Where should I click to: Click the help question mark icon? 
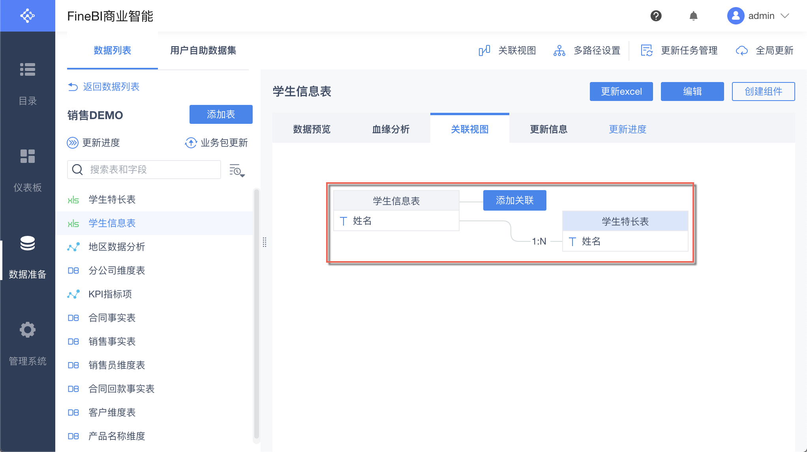(x=656, y=16)
